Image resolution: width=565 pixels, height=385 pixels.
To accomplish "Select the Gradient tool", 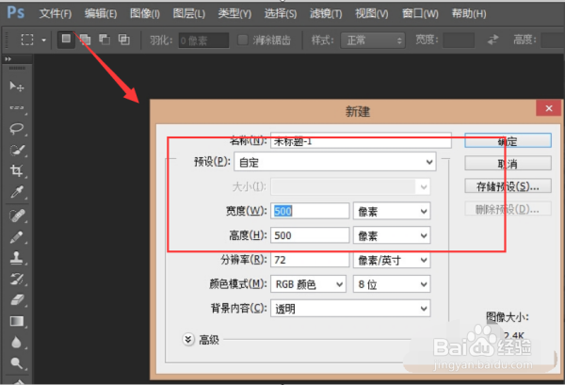I will [17, 321].
